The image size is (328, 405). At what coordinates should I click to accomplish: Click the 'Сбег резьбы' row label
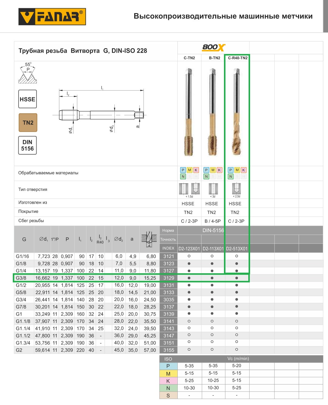pyautogui.click(x=31, y=220)
